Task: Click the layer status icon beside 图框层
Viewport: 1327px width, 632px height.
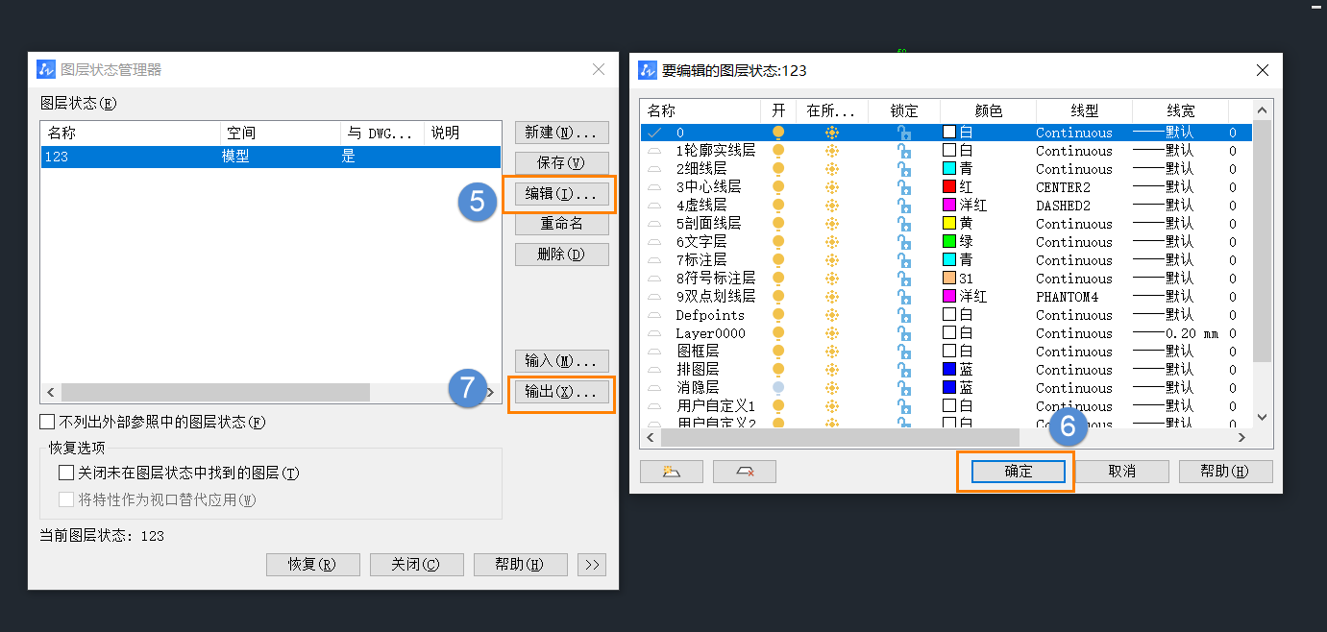Action: coord(655,352)
